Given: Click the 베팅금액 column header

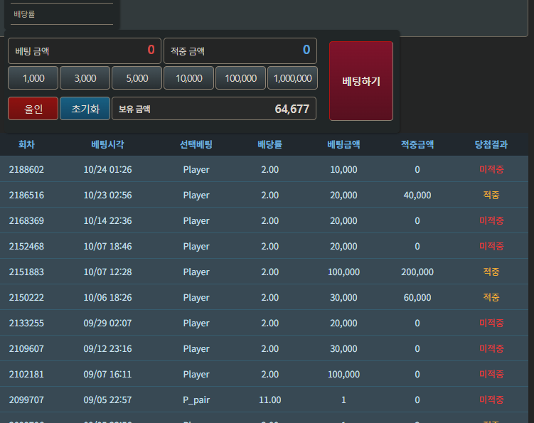Looking at the screenshot, I should point(343,144).
